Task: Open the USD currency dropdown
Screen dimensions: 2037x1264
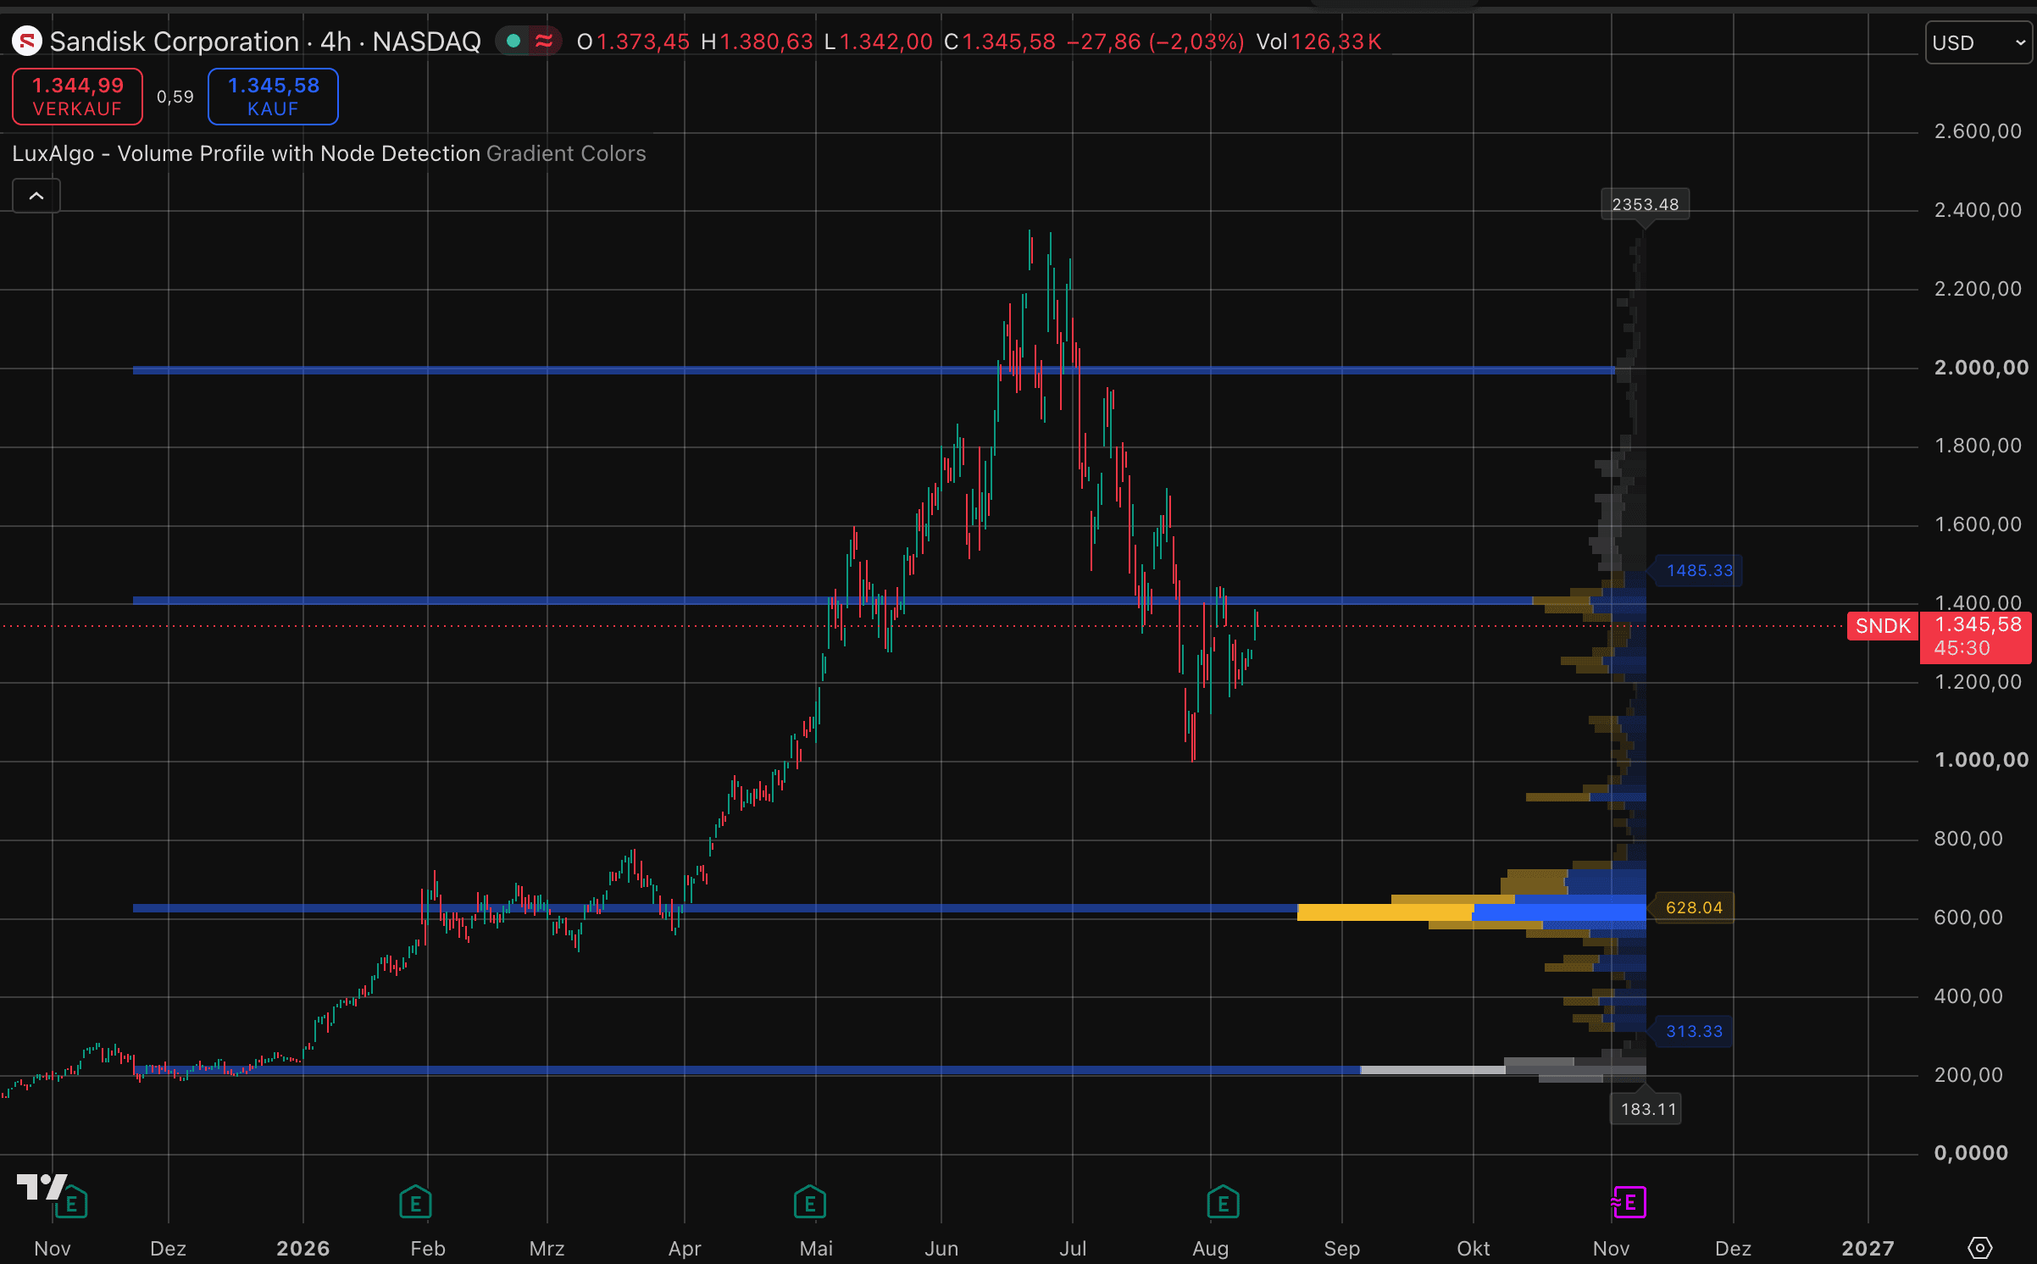Action: (1979, 42)
